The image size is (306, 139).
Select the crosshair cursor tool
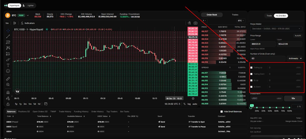8,30
